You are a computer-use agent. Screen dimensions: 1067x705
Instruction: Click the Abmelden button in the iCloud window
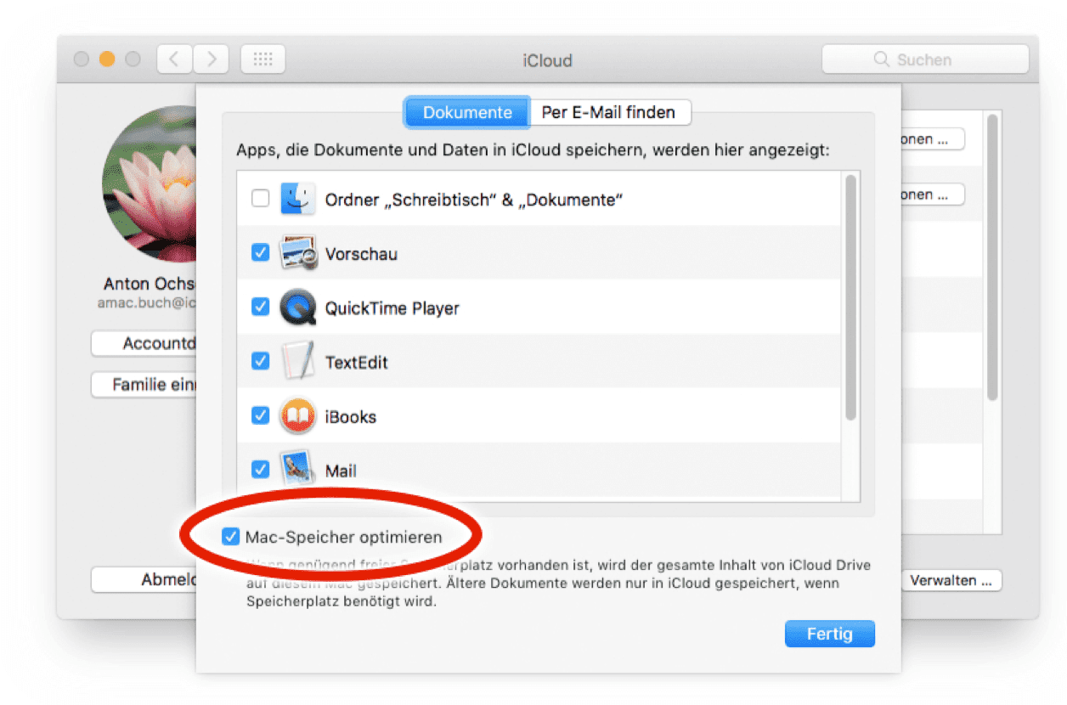[x=144, y=581]
